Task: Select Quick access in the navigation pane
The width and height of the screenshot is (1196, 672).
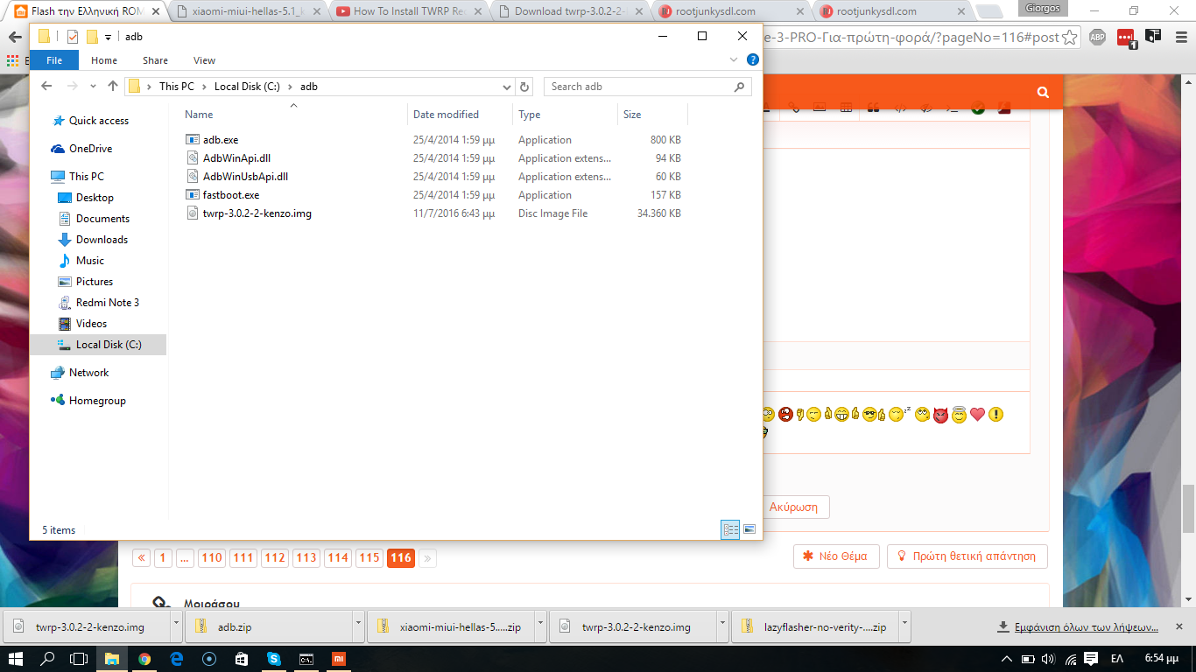Action: tap(99, 121)
